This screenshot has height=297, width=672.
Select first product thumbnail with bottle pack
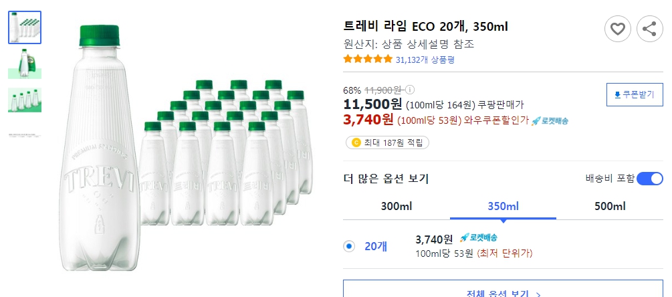25,27
